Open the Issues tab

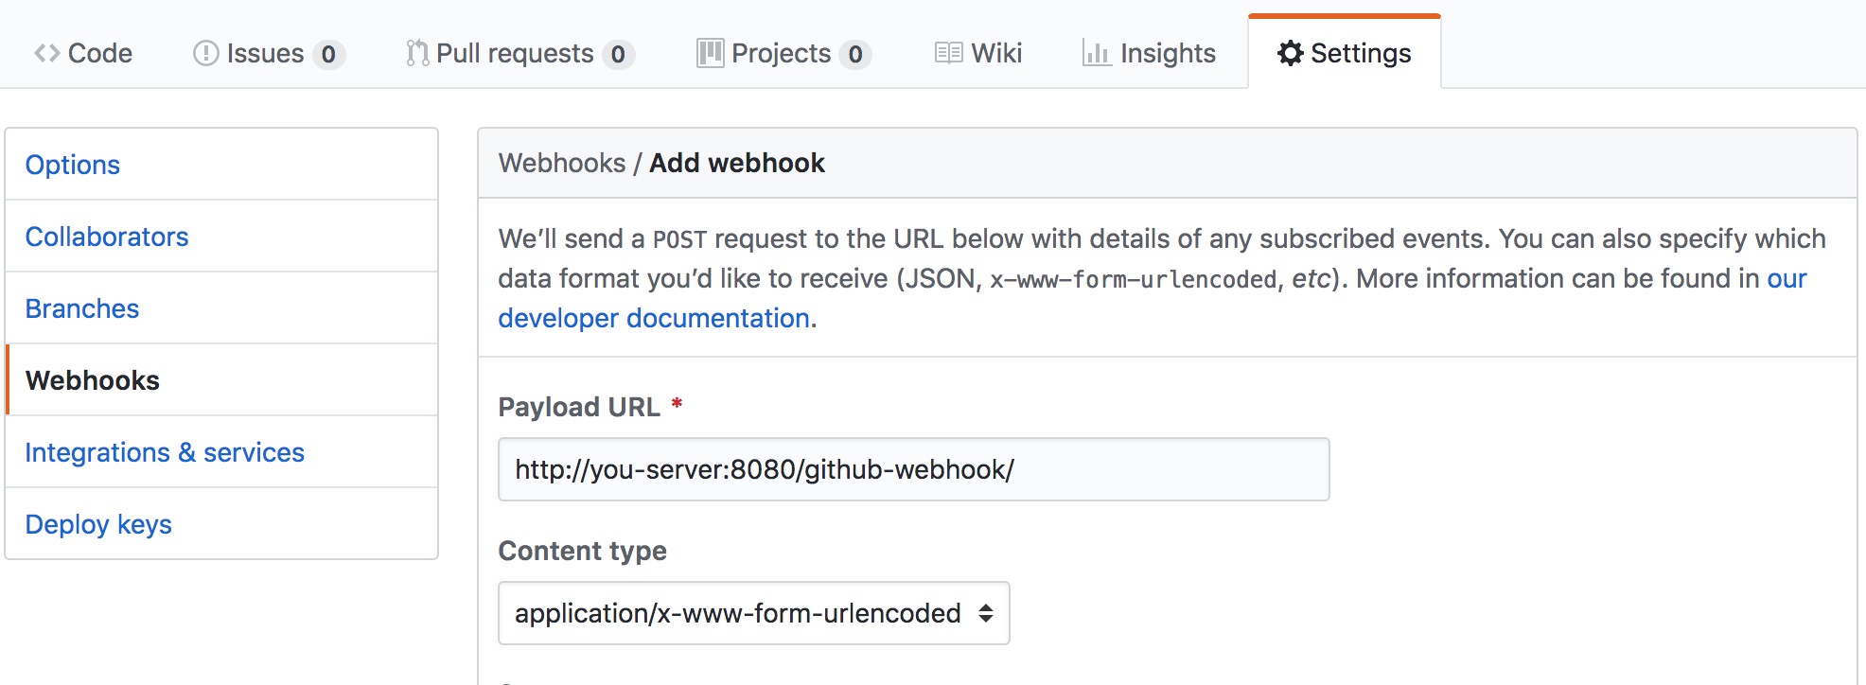pos(269,53)
